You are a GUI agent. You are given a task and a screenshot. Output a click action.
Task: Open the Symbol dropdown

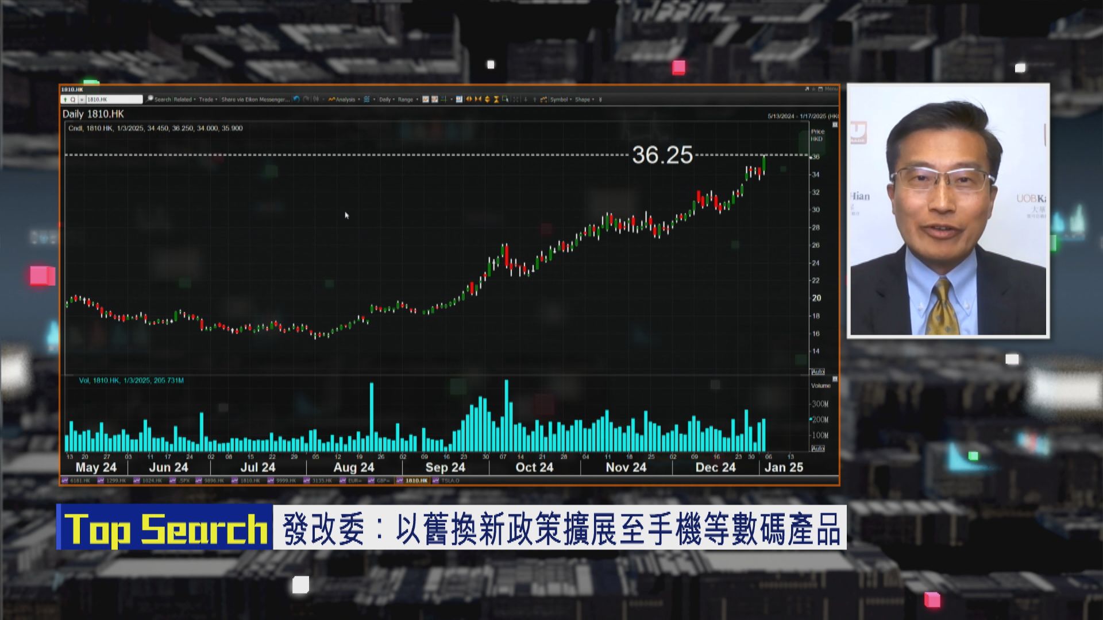[x=561, y=99]
